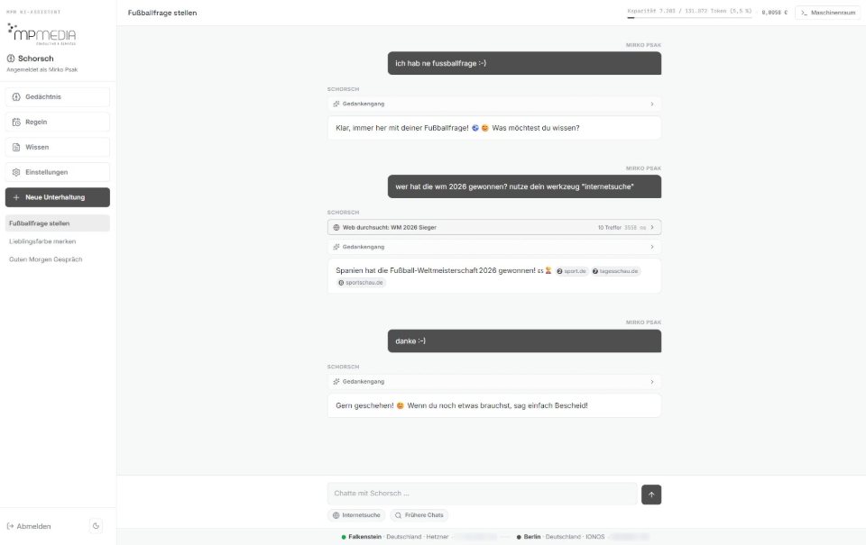Toggle dark mode moon icon
This screenshot has width=866, height=545.
97,526
